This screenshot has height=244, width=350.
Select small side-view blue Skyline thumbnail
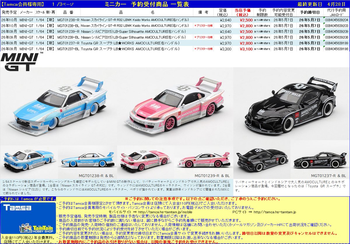(87, 162)
